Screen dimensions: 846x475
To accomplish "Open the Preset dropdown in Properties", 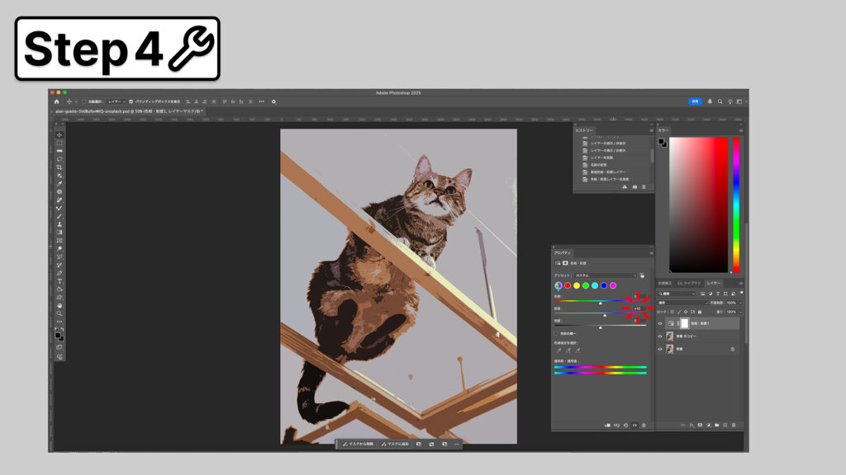I will (x=605, y=275).
